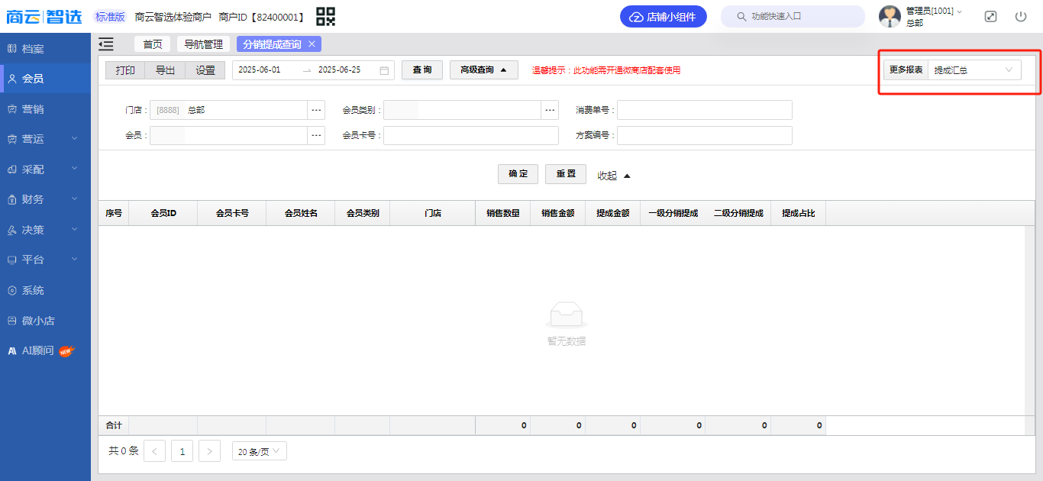Click the 查询 button
Image resolution: width=1043 pixels, height=481 pixels.
pyautogui.click(x=422, y=70)
